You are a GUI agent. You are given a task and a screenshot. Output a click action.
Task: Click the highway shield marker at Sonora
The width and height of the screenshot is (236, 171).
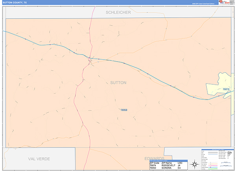pyautogui.click(x=90, y=60)
